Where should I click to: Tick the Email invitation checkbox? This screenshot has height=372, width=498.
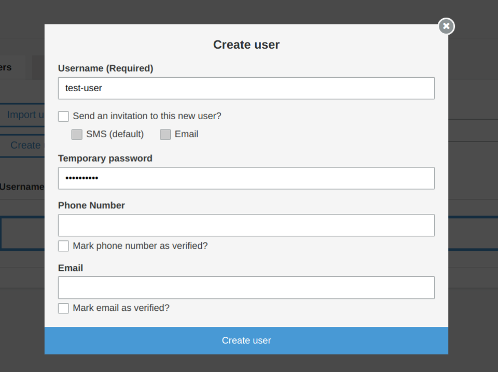tap(165, 134)
